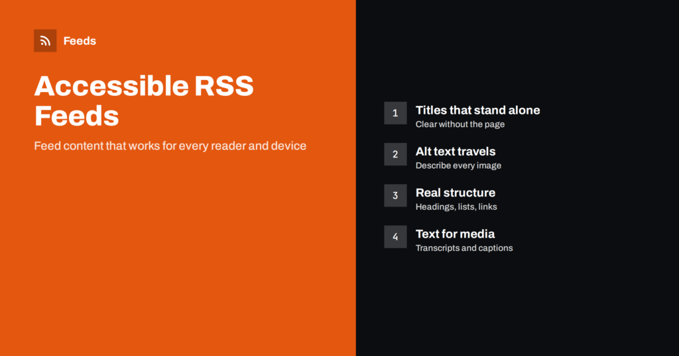Screen dimensions: 679x356
Task: Select the 'Feeds' label beside the icon
Action: pos(80,40)
